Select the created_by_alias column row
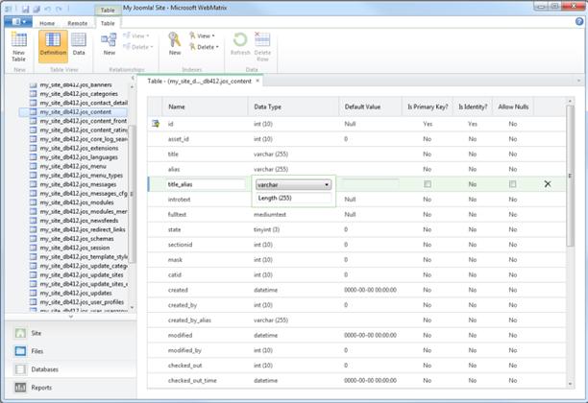Image resolution: width=588 pixels, height=403 pixels. [x=356, y=320]
